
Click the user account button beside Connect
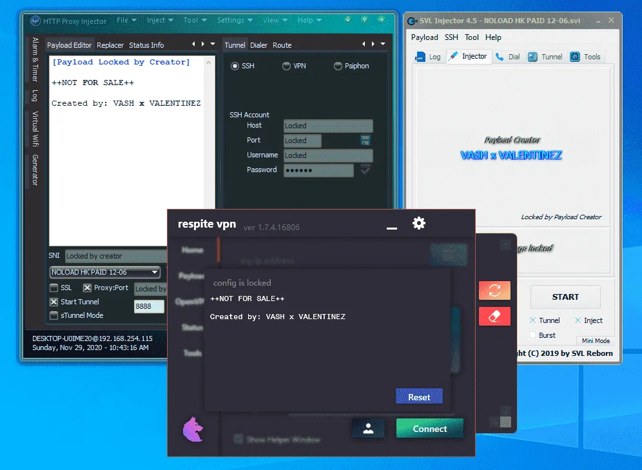pyautogui.click(x=368, y=429)
